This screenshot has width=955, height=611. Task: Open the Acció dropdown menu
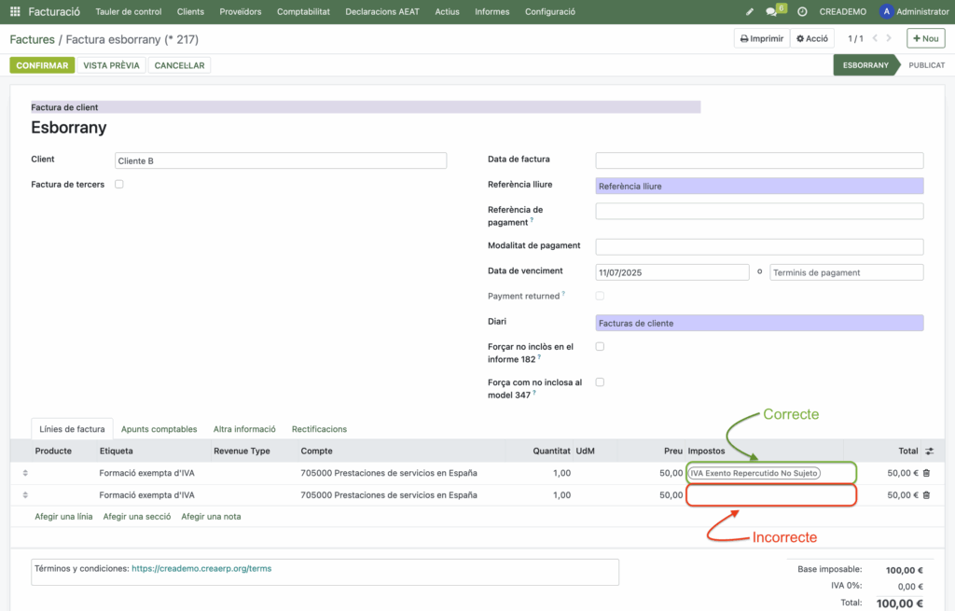click(812, 38)
